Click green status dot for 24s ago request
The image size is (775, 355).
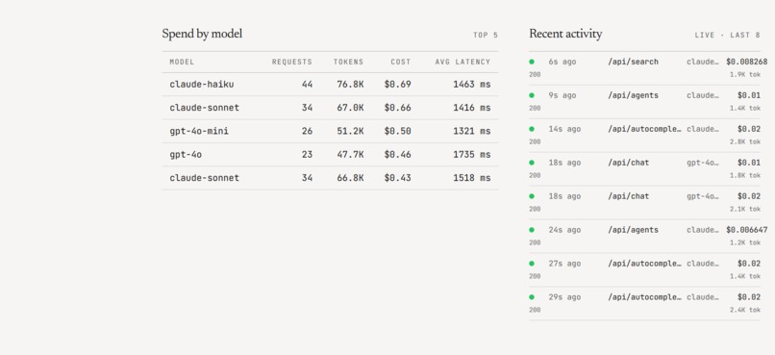532,230
